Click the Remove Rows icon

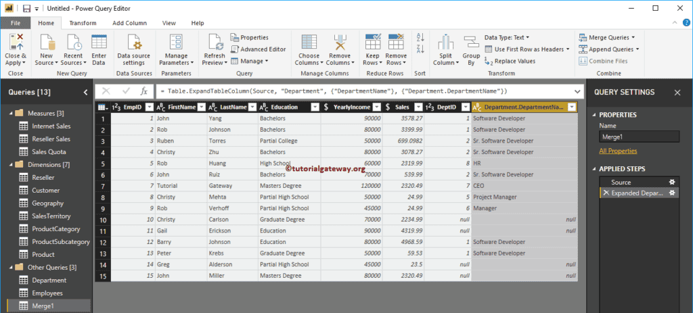pyautogui.click(x=395, y=43)
